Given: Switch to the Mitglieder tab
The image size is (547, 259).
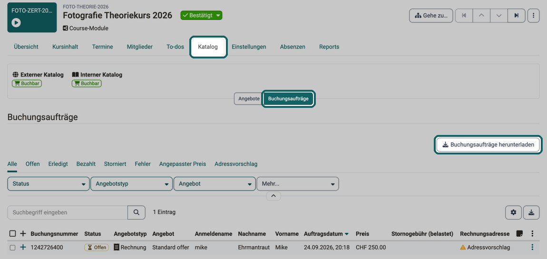Looking at the screenshot, I should click(139, 47).
